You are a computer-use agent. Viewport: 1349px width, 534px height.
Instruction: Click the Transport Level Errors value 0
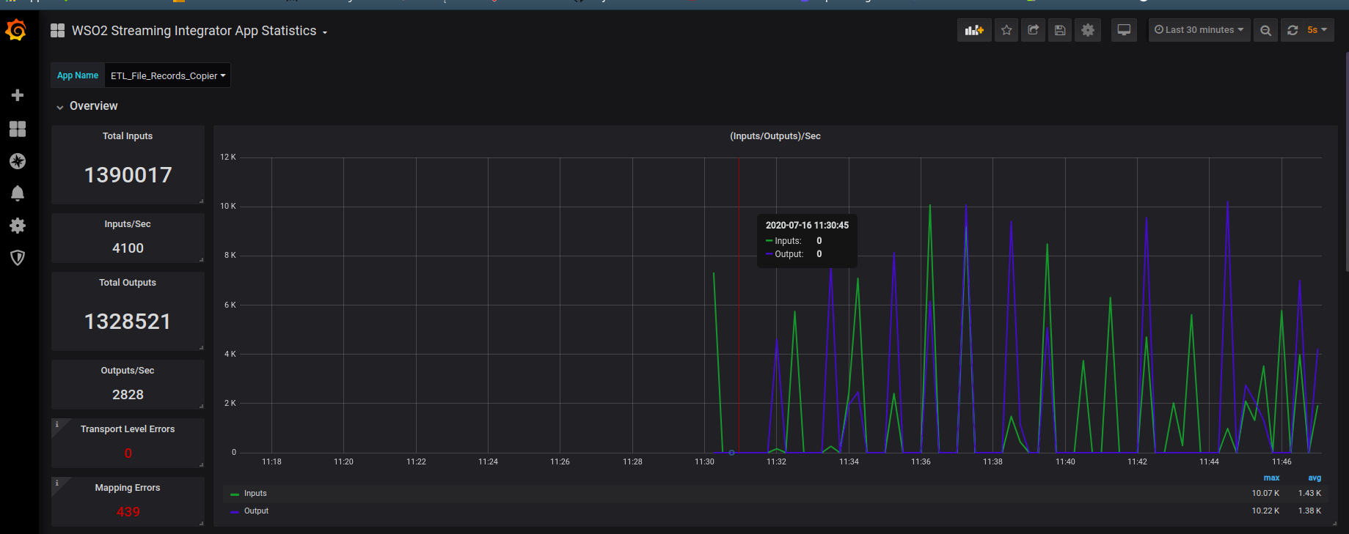point(128,453)
